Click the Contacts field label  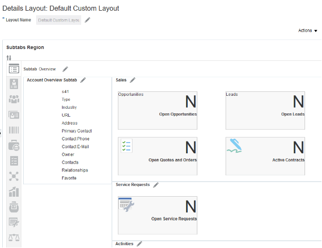(70, 162)
